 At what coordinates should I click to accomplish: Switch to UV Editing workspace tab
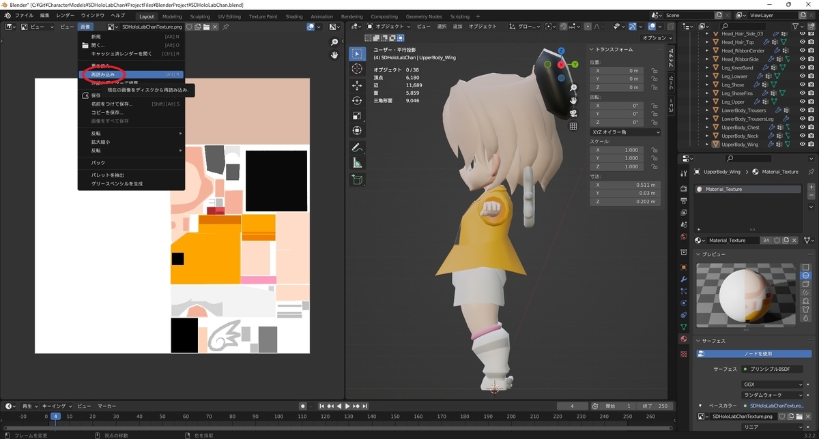pos(229,16)
